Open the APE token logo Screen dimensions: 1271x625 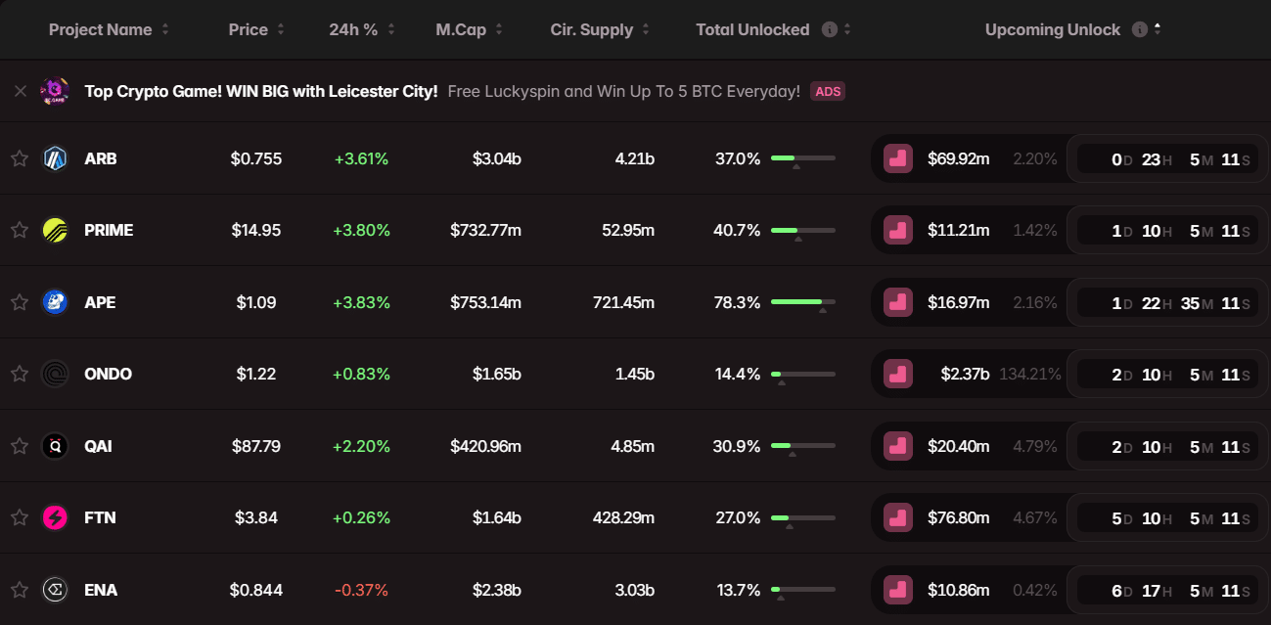56,302
